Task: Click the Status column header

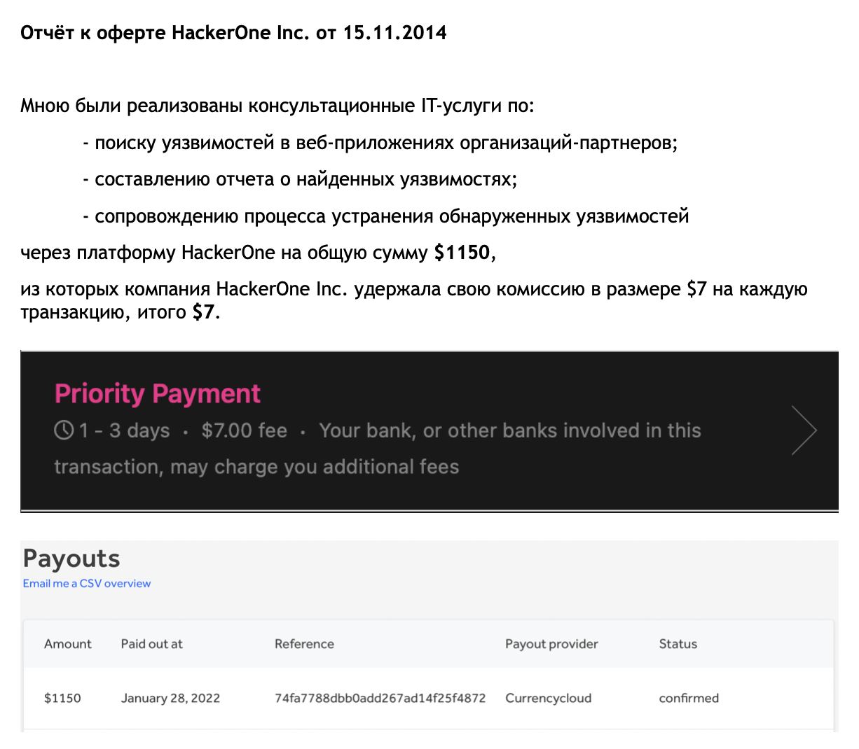Action: pos(678,644)
